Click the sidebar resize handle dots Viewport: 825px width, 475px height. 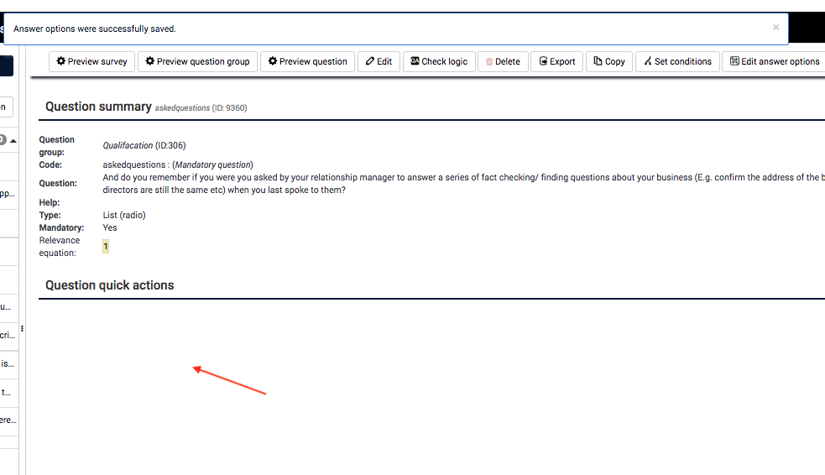point(22,328)
